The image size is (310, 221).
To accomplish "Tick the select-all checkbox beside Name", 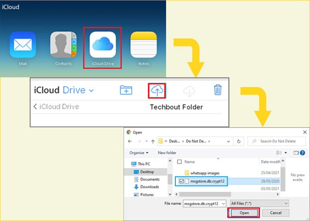I will [x=179, y=162].
